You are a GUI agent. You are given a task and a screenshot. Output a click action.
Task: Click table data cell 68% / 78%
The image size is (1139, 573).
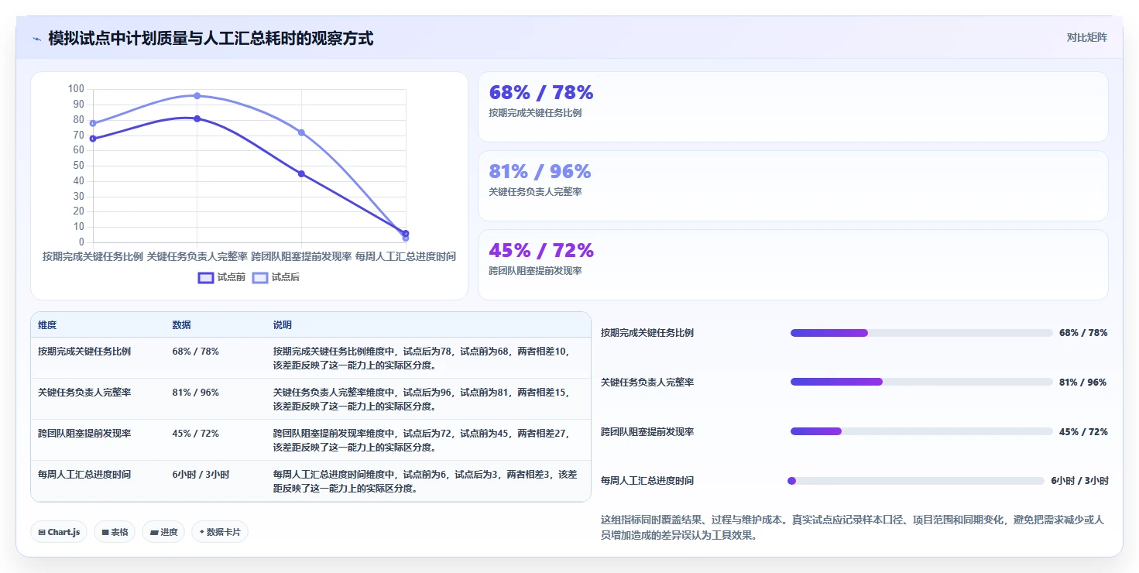point(195,352)
